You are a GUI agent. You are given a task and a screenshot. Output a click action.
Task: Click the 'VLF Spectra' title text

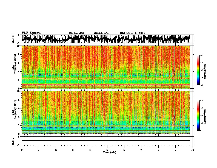click(31, 33)
